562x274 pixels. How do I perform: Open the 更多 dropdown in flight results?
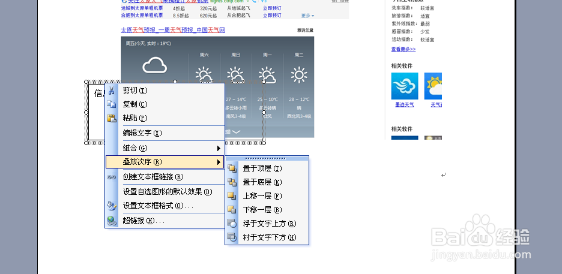[307, 16]
